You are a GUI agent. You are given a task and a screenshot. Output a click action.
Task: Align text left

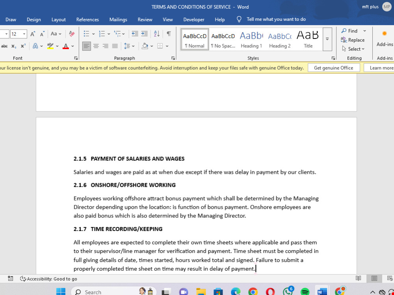[x=86, y=46]
